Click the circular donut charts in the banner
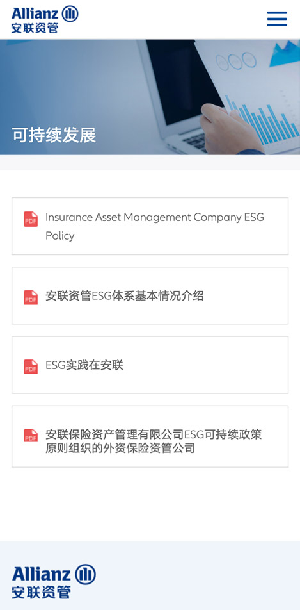The image size is (300, 610). (x=236, y=61)
